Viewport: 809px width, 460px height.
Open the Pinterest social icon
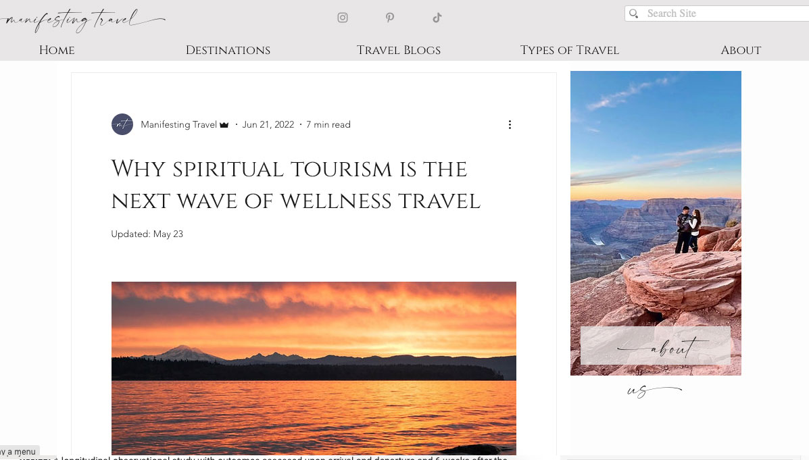click(x=390, y=18)
